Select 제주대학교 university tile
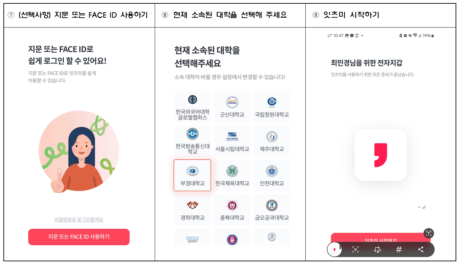The height and width of the screenshot is (264, 460). pyautogui.click(x=272, y=141)
